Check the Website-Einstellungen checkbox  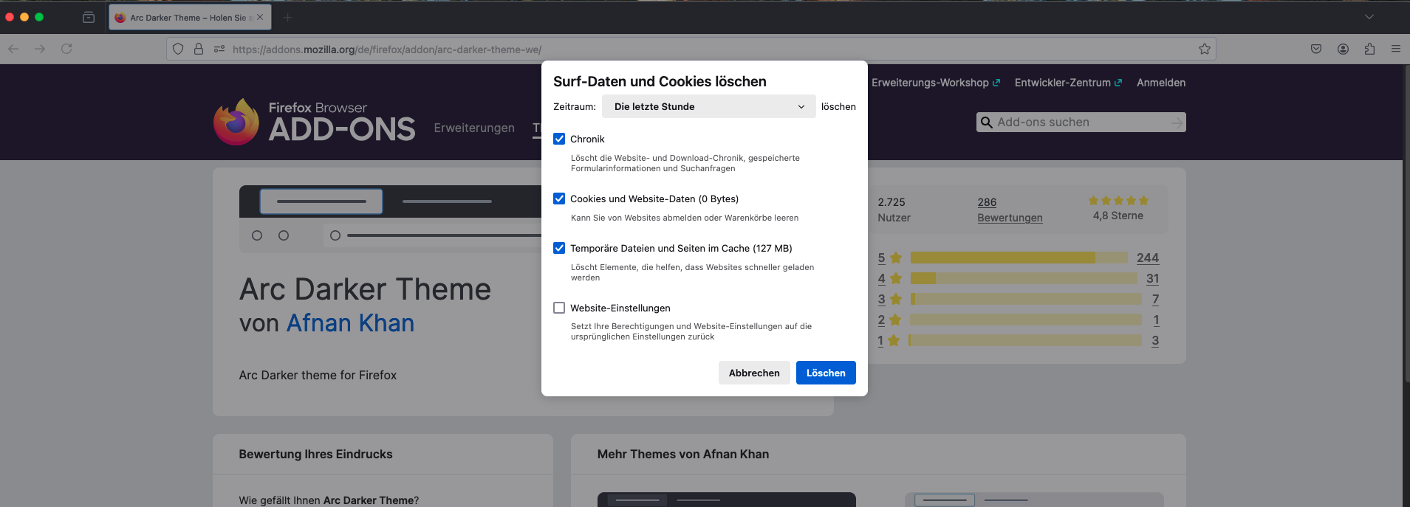point(559,308)
